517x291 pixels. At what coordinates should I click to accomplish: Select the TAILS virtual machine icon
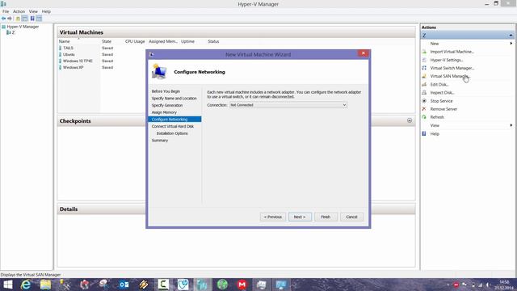(60, 48)
